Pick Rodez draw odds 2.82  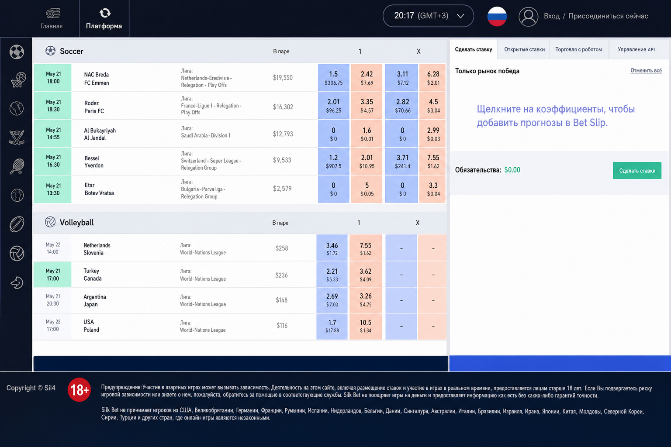tap(402, 106)
